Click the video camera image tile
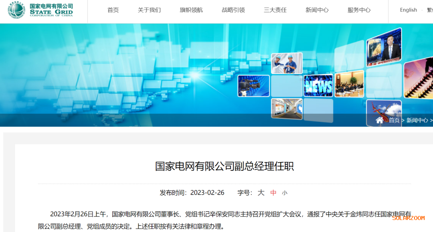 coord(253,86)
